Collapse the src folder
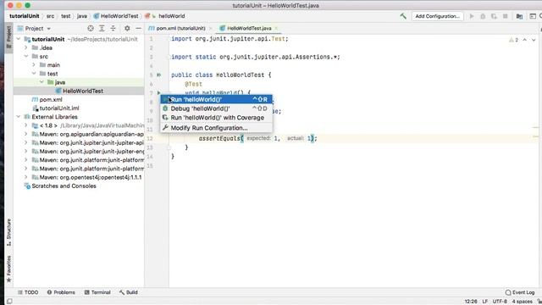Image resolution: width=542 pixels, height=305 pixels. 26,57
